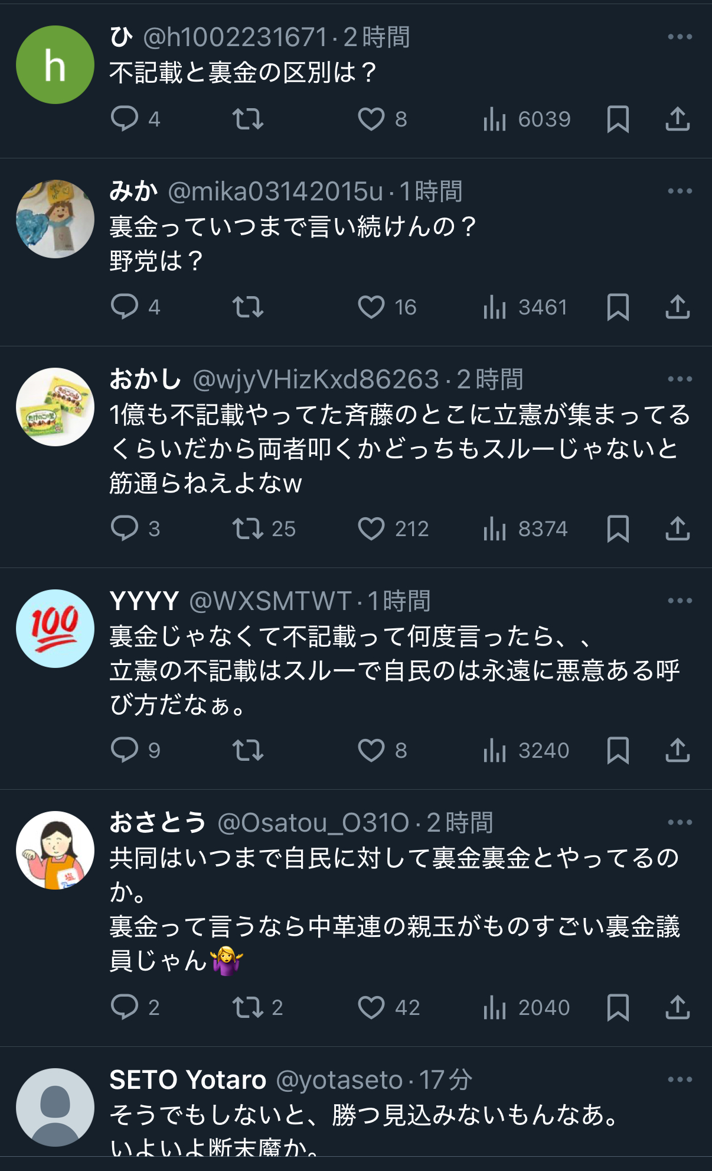Screen dimensions: 712x1171
Task: Open more options for SETO Yotaro's tweet
Action: tap(680, 1079)
